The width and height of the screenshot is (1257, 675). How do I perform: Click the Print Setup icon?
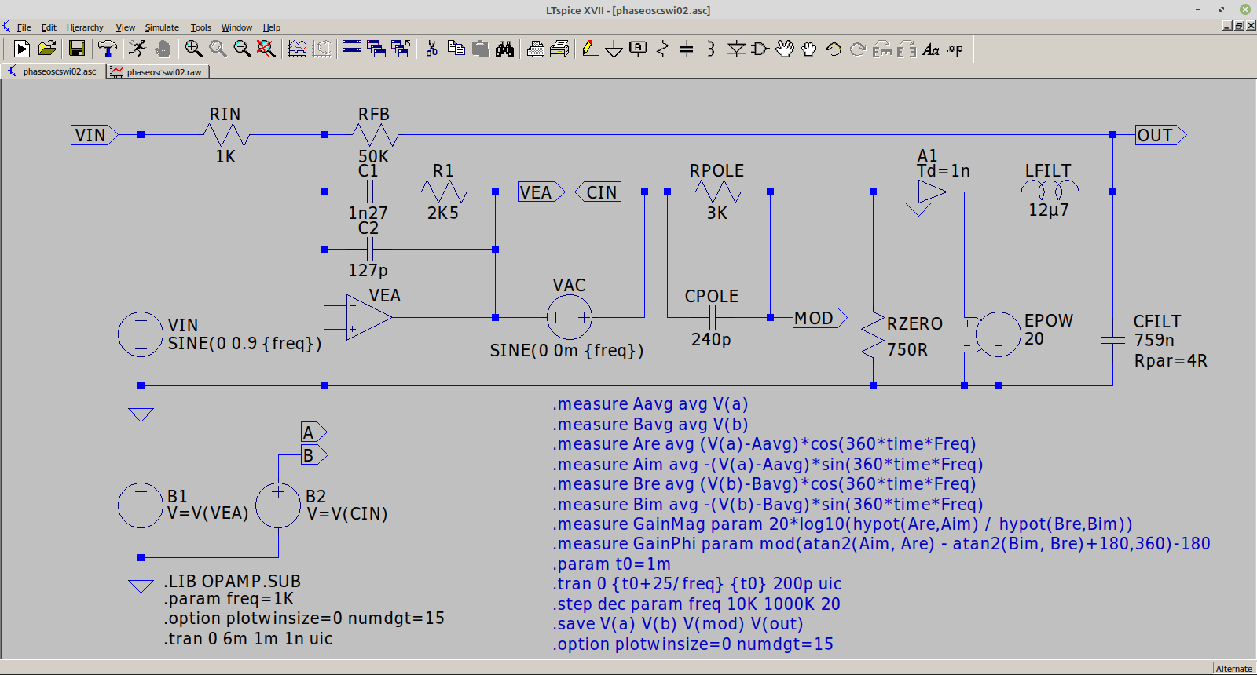coord(559,49)
